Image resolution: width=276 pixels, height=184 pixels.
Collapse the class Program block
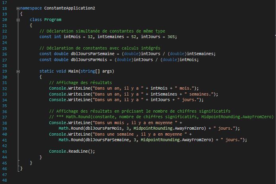[18, 20]
